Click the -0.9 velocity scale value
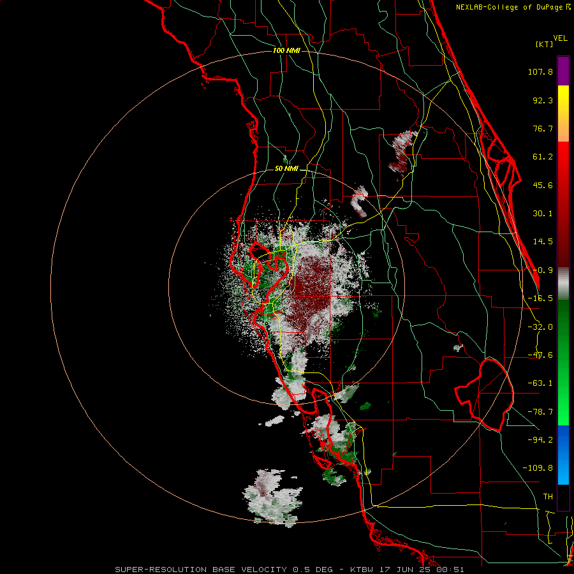Screen dimensions: 574x574 [543, 270]
